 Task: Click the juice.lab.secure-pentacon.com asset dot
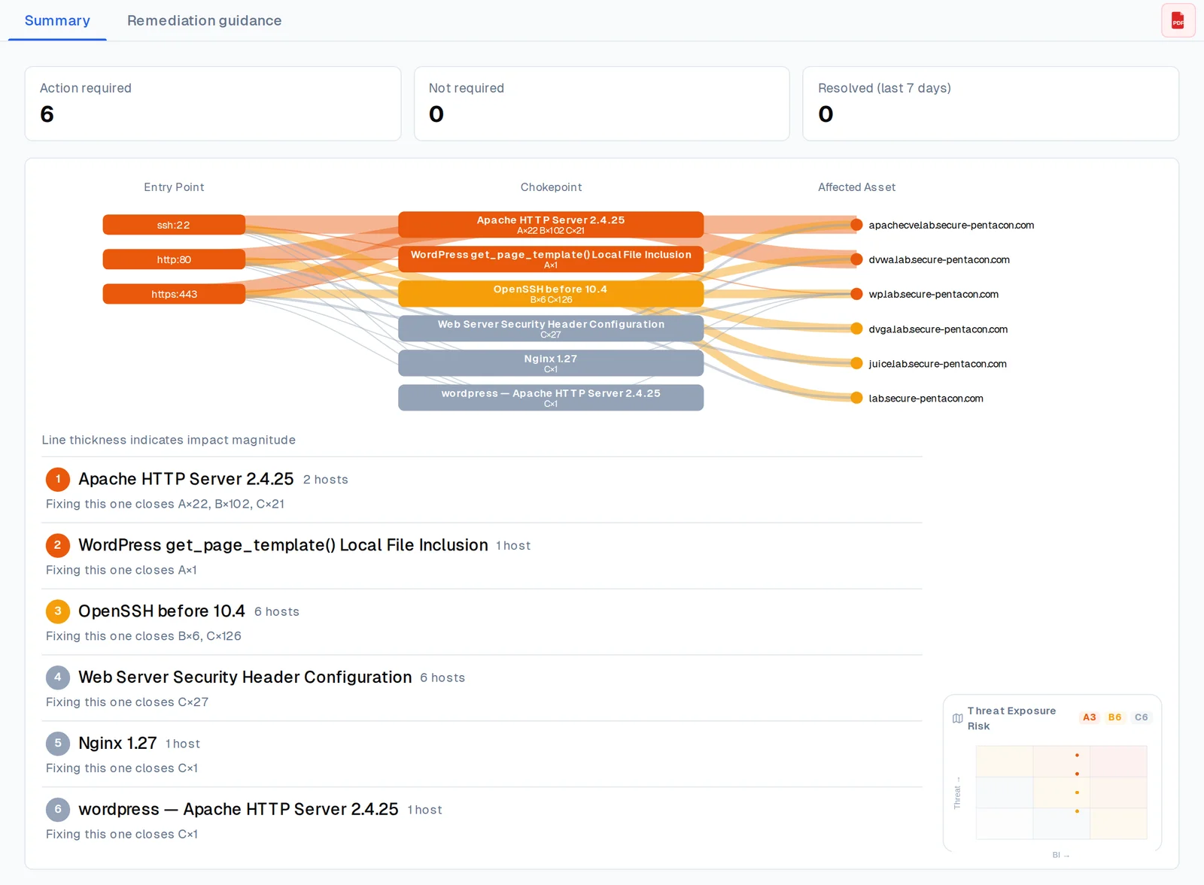pyautogui.click(x=856, y=363)
